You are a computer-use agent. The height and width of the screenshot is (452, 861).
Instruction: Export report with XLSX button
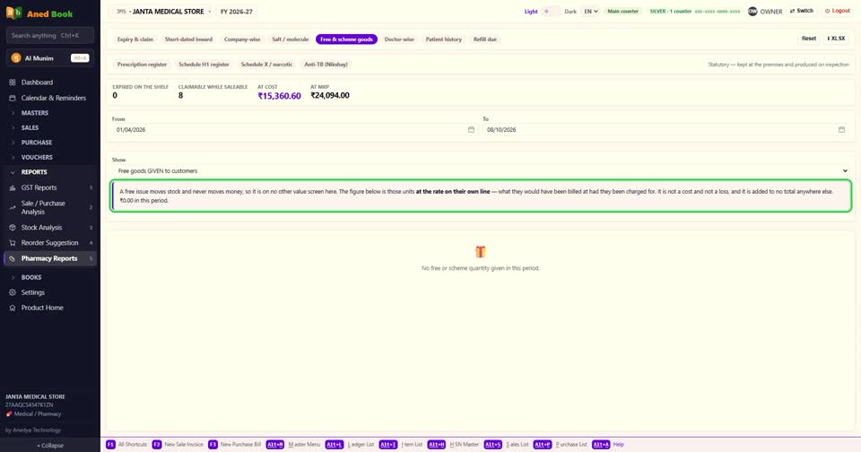tap(836, 39)
